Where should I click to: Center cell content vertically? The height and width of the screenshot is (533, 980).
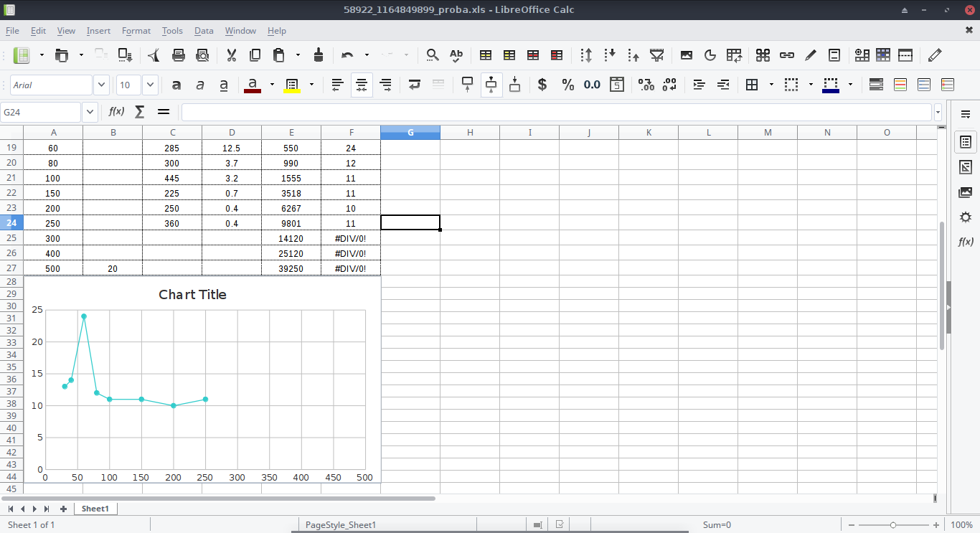491,85
